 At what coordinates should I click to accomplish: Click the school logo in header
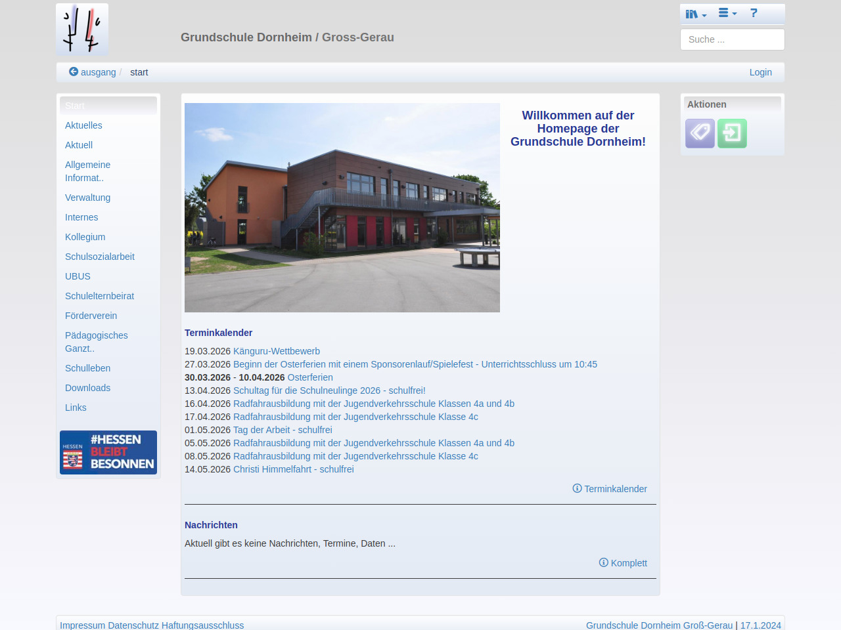[x=82, y=30]
